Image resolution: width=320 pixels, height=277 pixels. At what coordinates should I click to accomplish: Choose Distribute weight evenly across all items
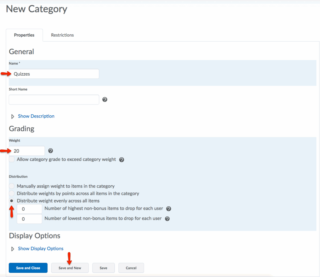pyautogui.click(x=12, y=201)
